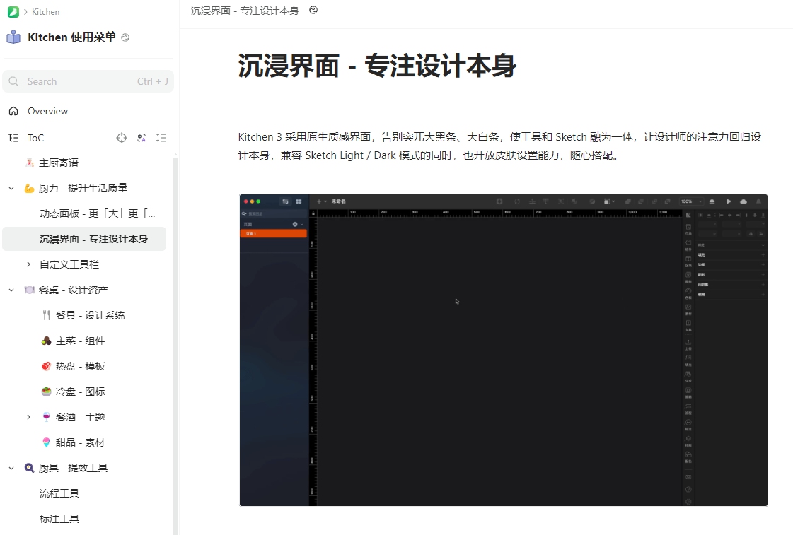The image size is (793, 535).
Task: Collapse the 厨力 - 提升生活质量 section
Action: (x=11, y=188)
